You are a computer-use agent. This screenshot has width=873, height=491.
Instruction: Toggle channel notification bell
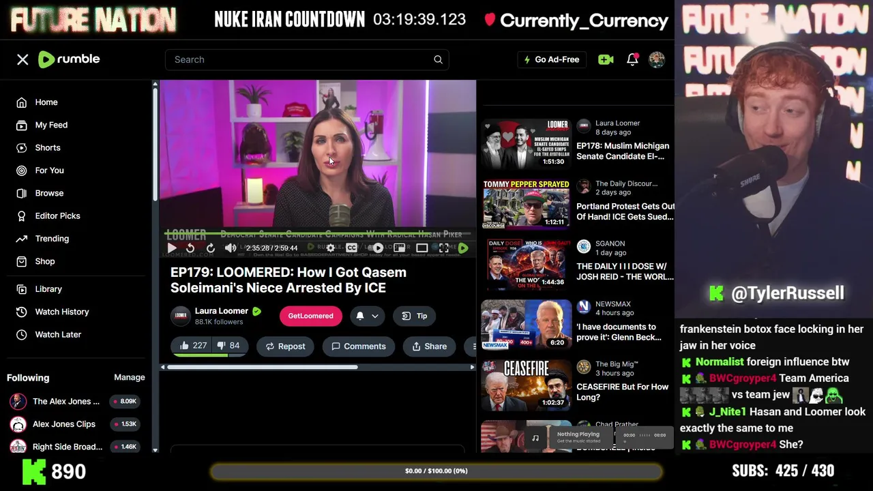[360, 316]
